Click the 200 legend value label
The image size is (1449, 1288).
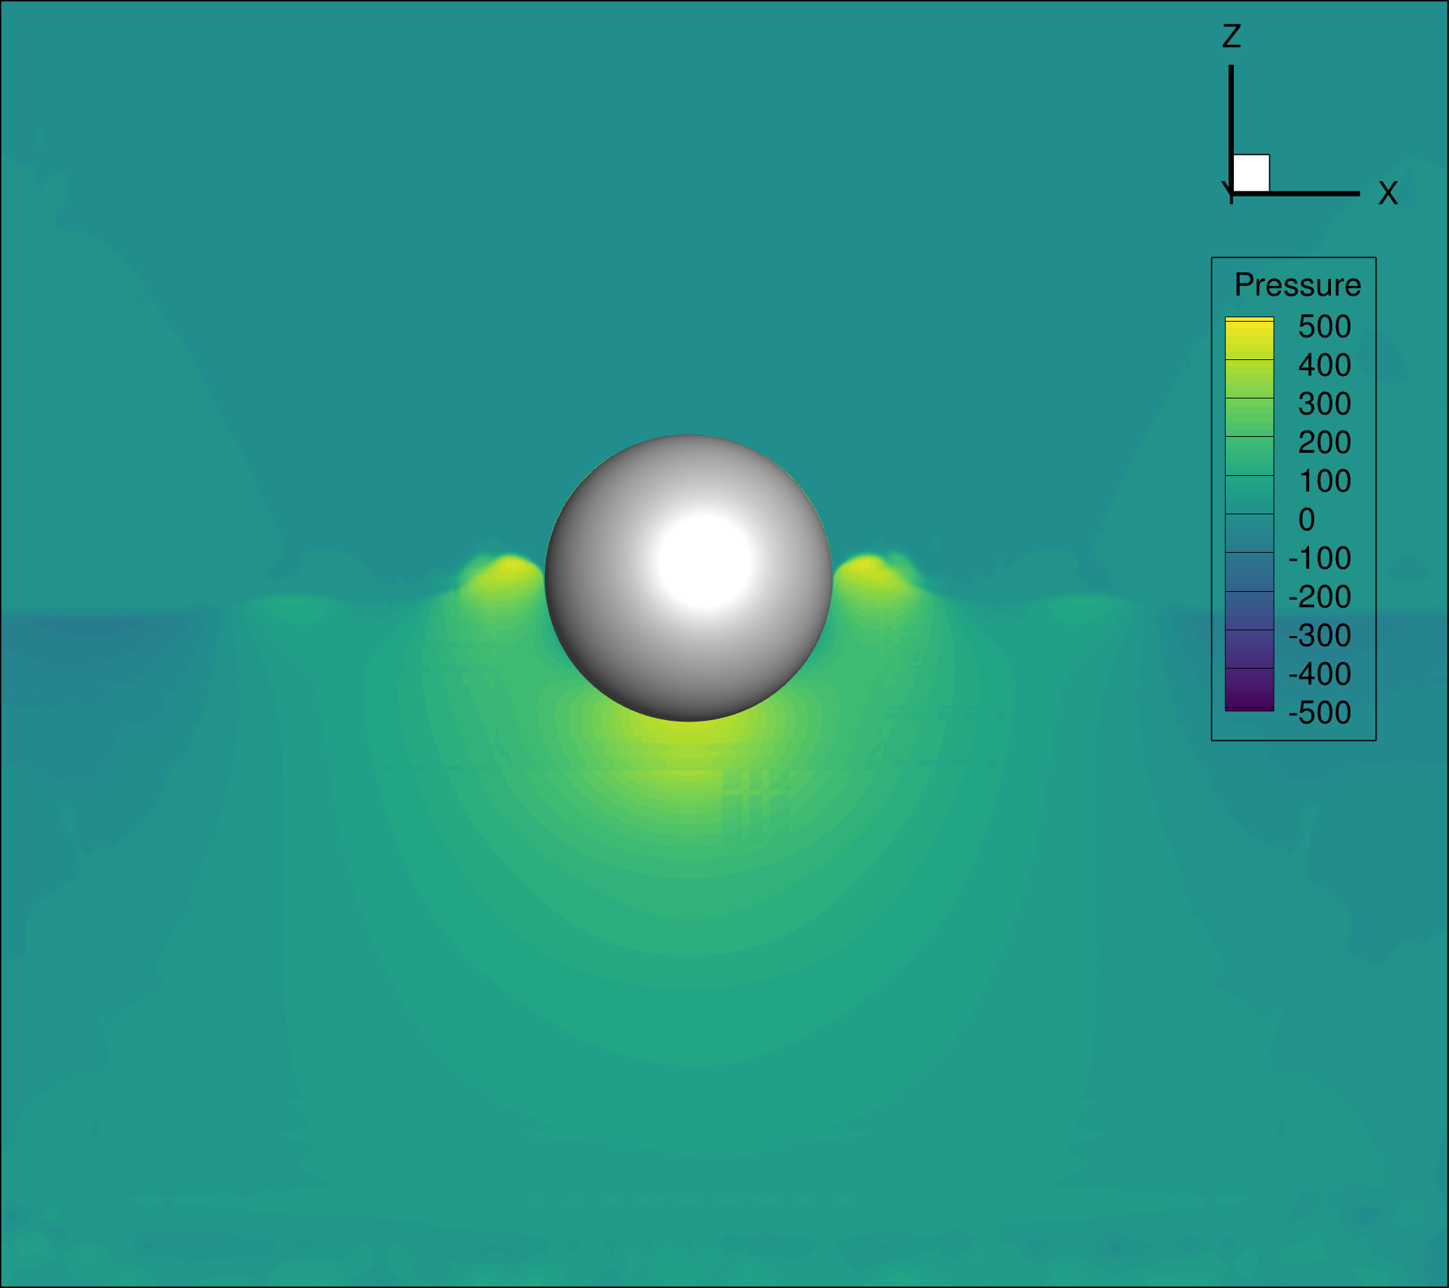1324,443
